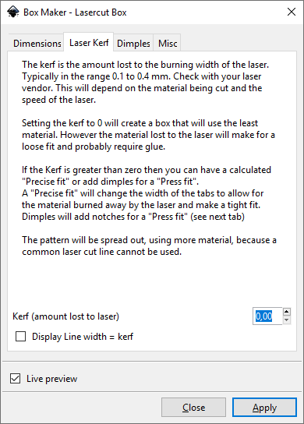Screen dimensions: 304x424
Task: Close the Box Maker dialog window
Action: click(x=292, y=12)
